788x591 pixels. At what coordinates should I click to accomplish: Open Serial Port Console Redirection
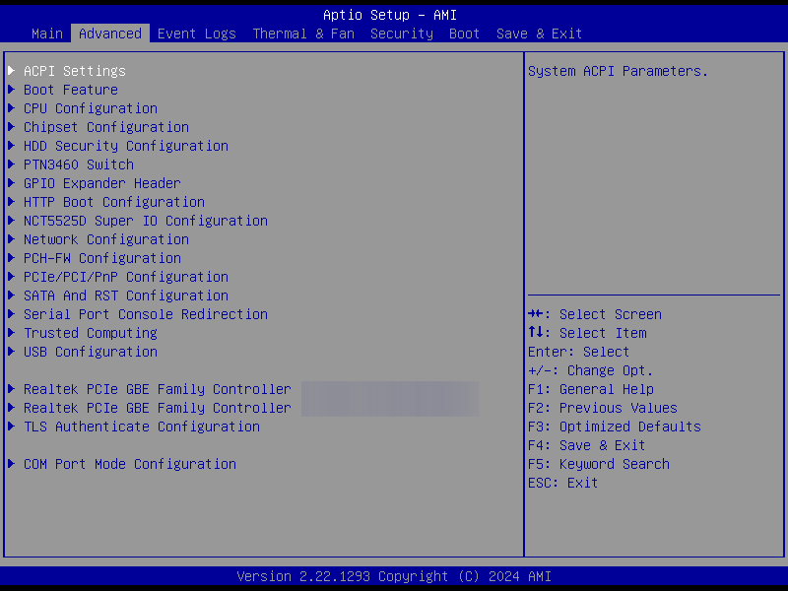(x=146, y=314)
